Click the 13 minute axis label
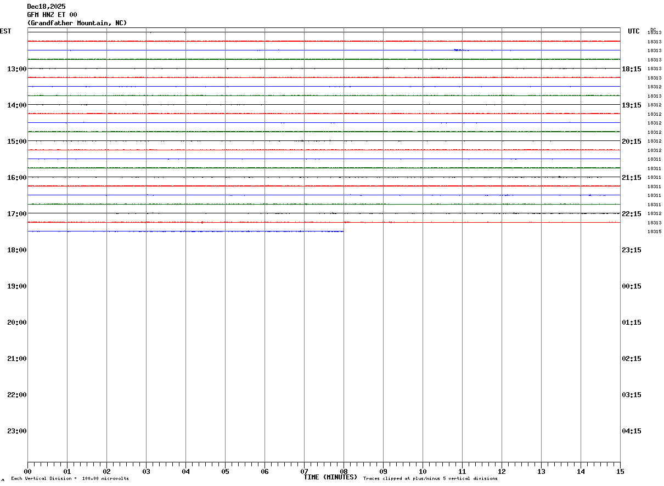The width and height of the screenshot is (664, 486). 541,471
